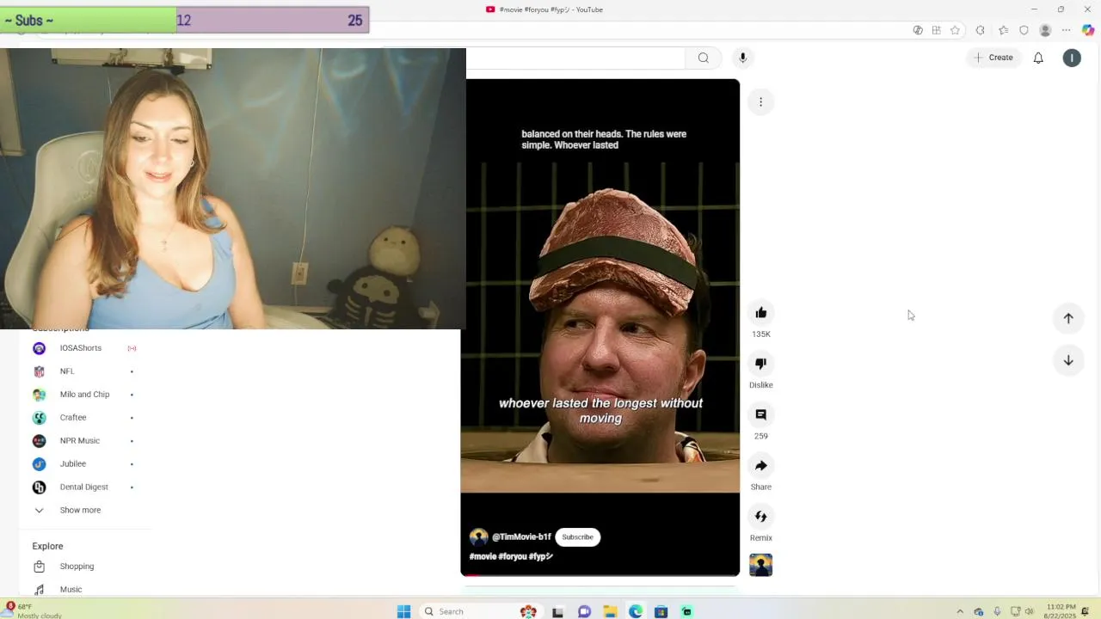Show hidden system tray icons chevron

[x=961, y=612]
